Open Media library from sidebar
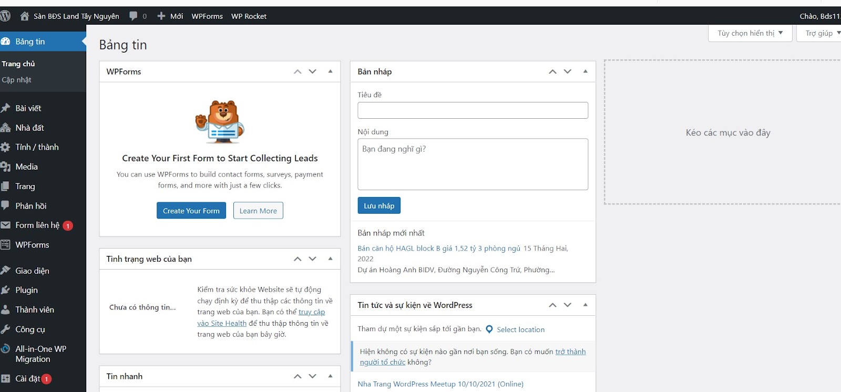 (26, 167)
